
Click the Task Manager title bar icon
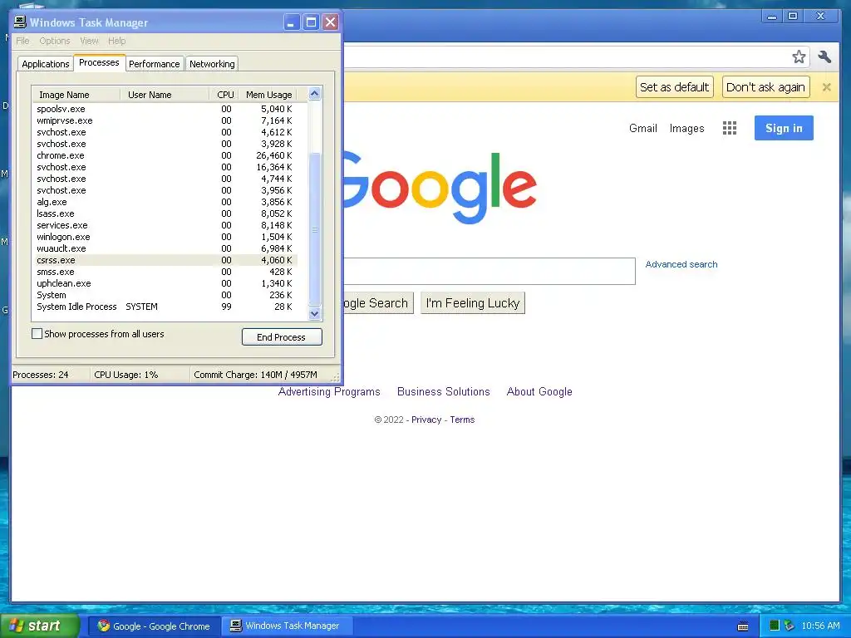20,22
